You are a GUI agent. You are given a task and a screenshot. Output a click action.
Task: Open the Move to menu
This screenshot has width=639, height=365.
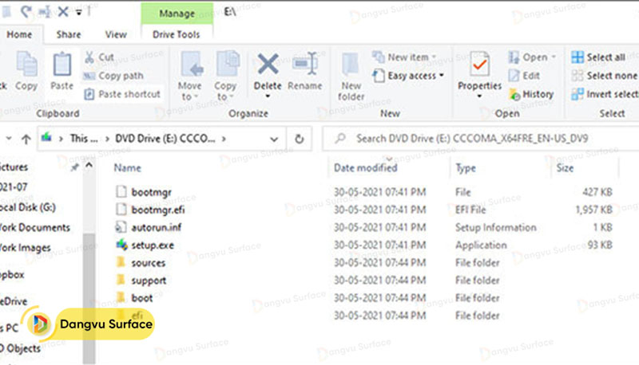[189, 76]
